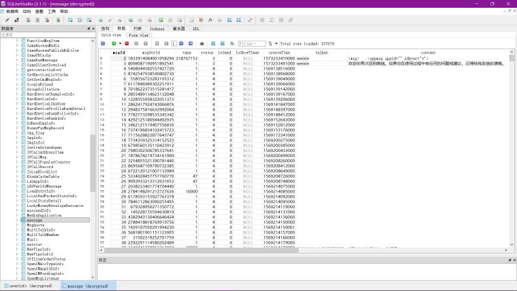The image size is (517, 291).
Task: Select the message (decrypted) window tab
Action: 87,286
